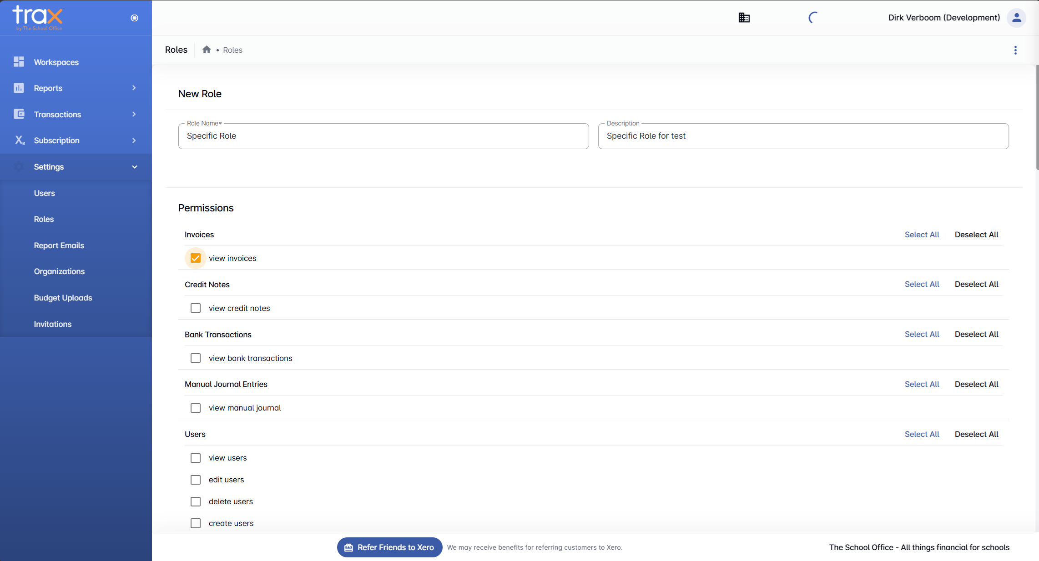Uncheck the view invoices checkbox
The width and height of the screenshot is (1039, 561).
(196, 258)
